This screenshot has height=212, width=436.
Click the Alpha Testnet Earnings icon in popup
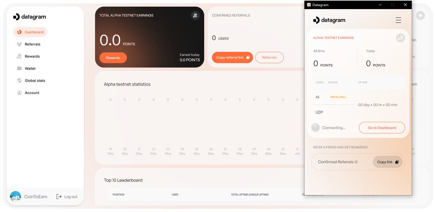400,37
